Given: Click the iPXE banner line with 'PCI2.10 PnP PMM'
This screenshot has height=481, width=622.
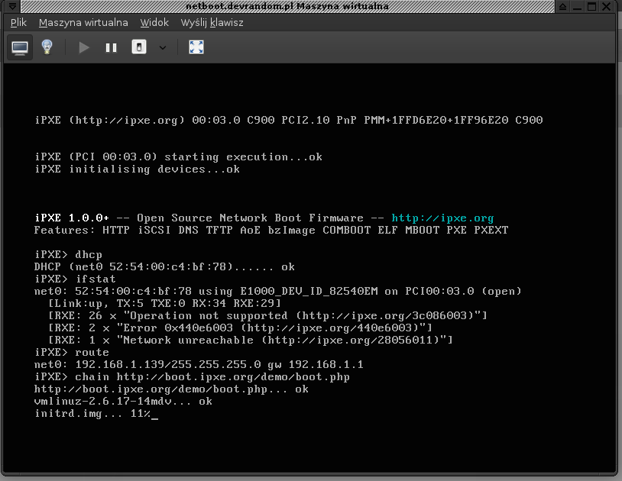Looking at the screenshot, I should point(288,120).
